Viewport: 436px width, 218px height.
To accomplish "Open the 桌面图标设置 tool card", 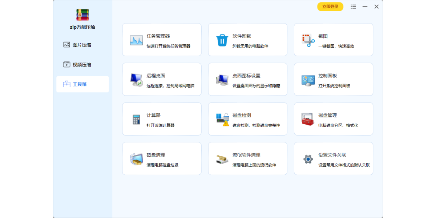I will tap(247, 80).
